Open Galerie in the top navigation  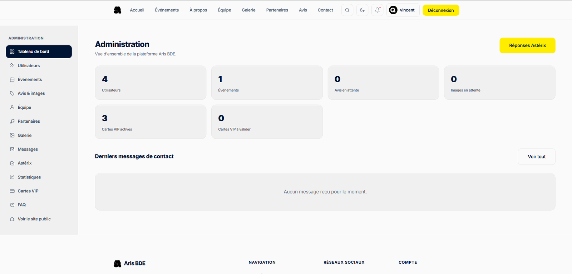click(x=248, y=10)
